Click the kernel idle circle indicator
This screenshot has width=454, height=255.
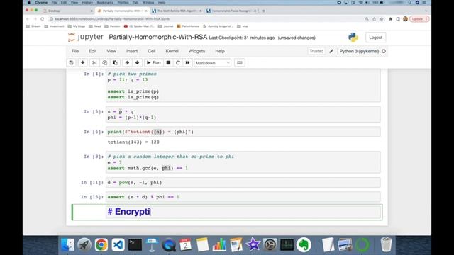(384, 51)
